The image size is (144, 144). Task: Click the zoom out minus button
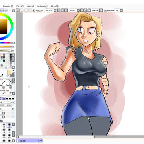[59, 10]
